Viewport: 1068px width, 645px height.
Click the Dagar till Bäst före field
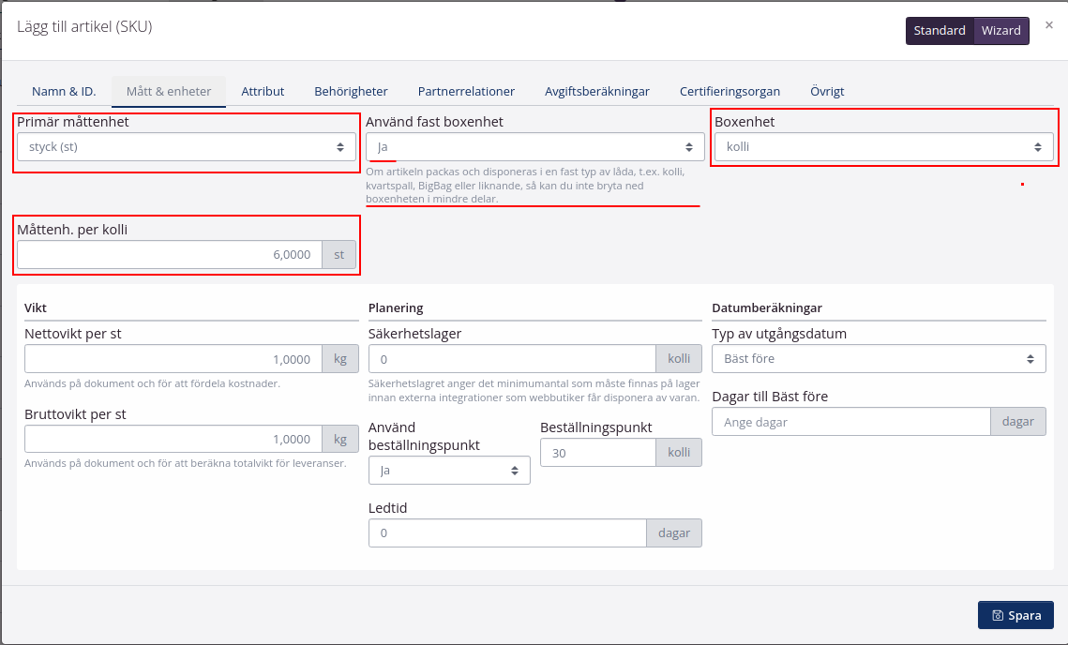point(850,423)
